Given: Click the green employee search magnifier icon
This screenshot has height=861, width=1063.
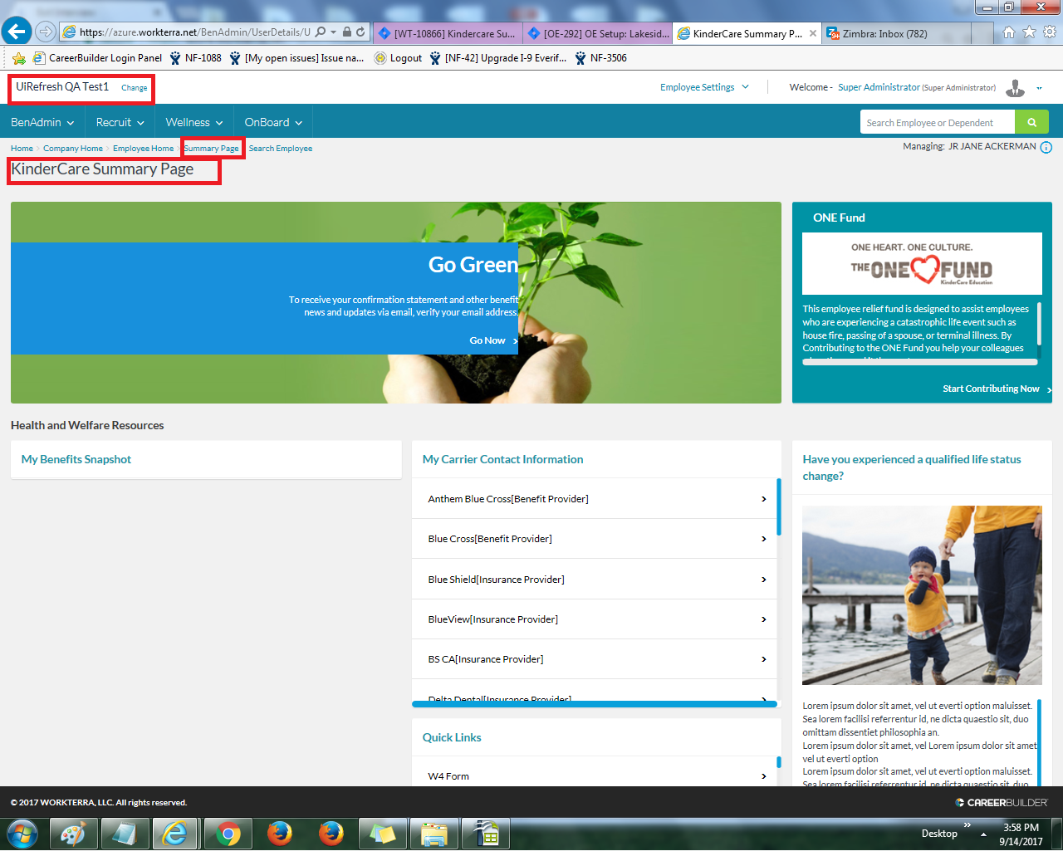Looking at the screenshot, I should point(1032,121).
